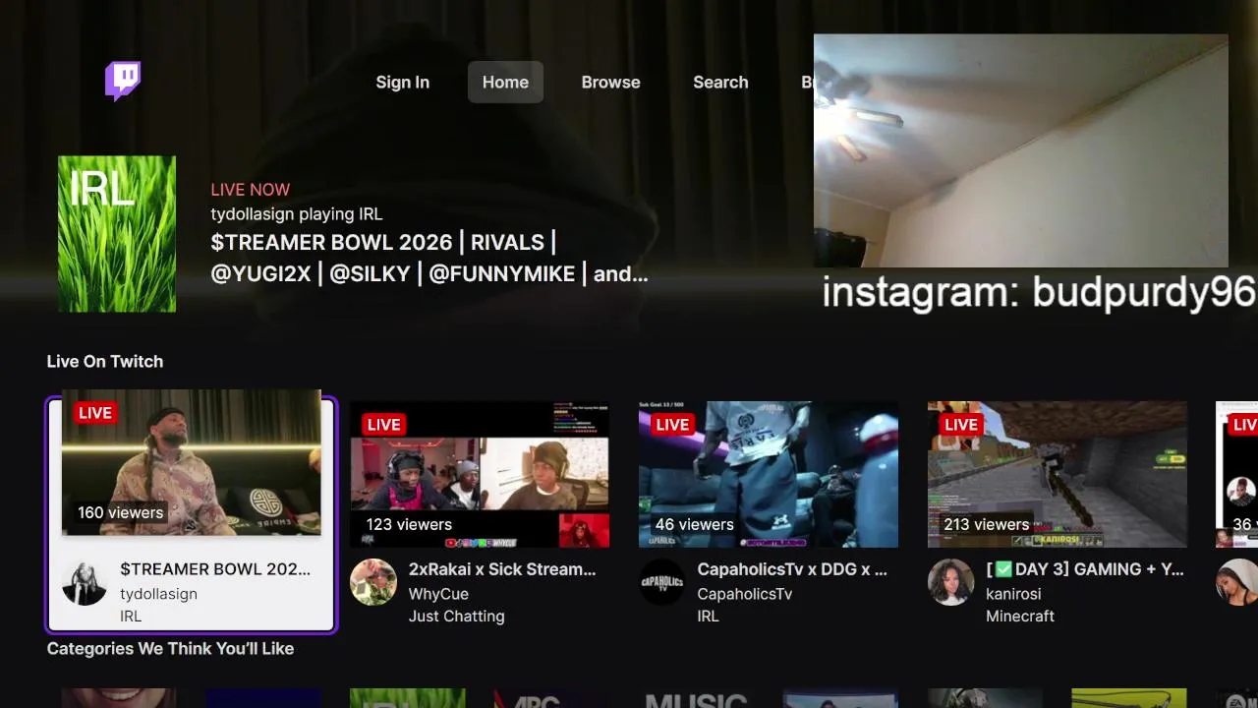Click 'tydollasign playing IRL' text
This screenshot has height=708, width=1258.
point(296,213)
